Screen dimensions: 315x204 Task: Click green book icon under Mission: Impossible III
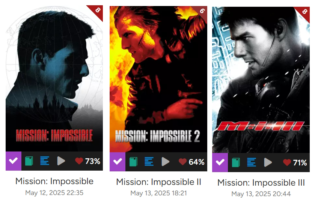click(x=236, y=162)
